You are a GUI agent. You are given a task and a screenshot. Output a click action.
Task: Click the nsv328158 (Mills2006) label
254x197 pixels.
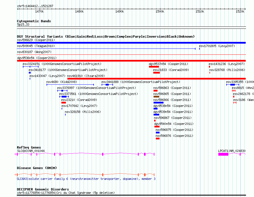coord(83,112)
